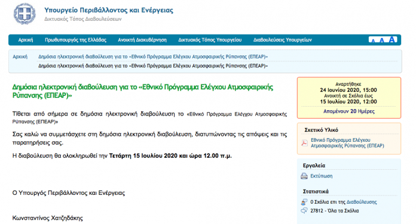The image size is (416, 224).
Task: Click bold text Τετάρτη 15 Ιουλίου 2020
Action: tap(143, 155)
